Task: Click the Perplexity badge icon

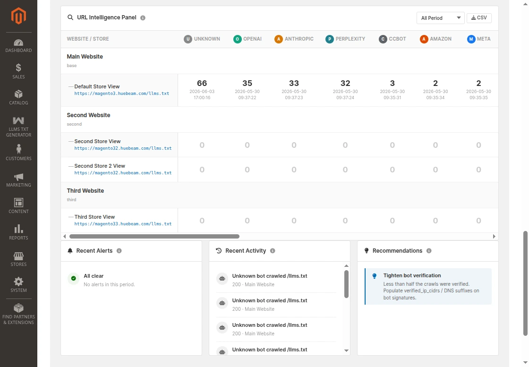Action: coord(330,39)
